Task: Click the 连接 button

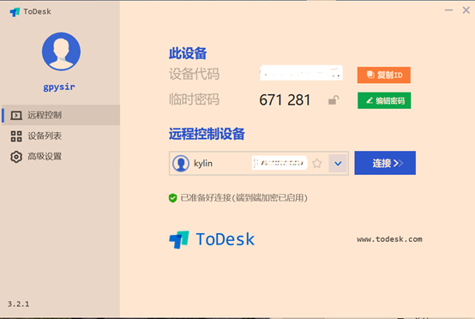Action: (x=385, y=163)
